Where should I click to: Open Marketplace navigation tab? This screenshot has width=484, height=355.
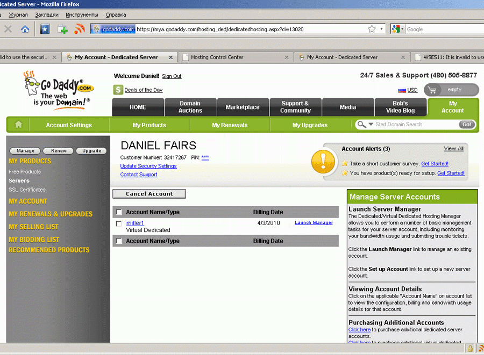point(243,107)
